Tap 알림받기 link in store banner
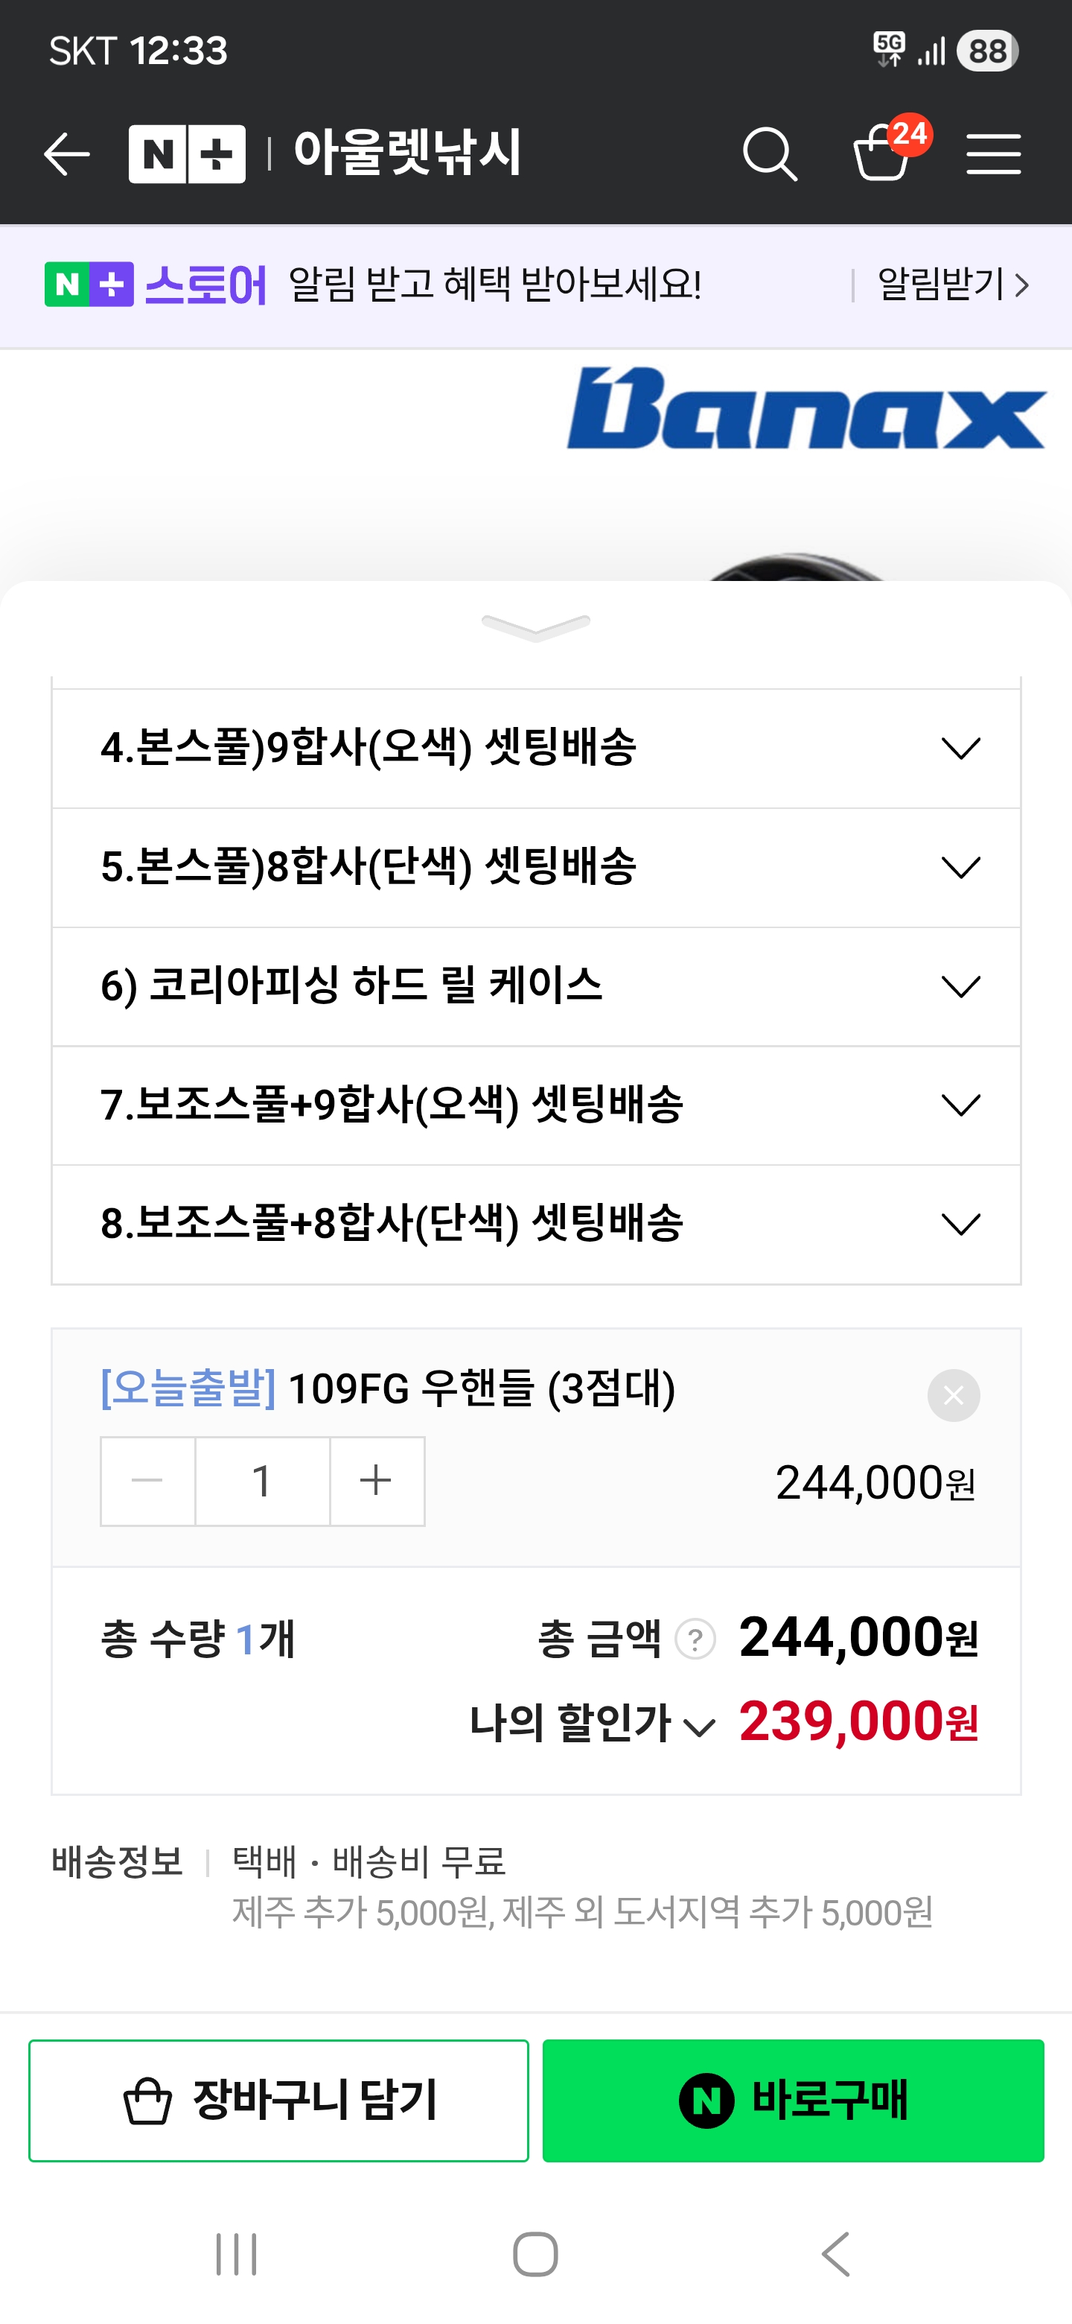Viewport: 1072px width, 2324px height. pyautogui.click(x=951, y=286)
